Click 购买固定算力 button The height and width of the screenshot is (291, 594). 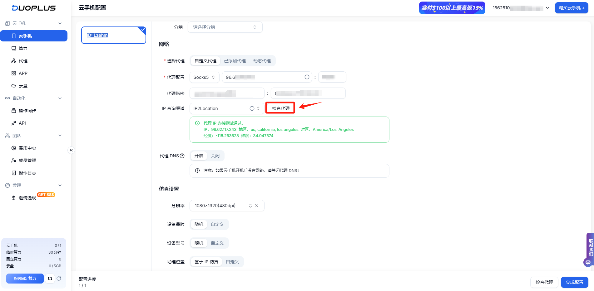pyautogui.click(x=25, y=279)
